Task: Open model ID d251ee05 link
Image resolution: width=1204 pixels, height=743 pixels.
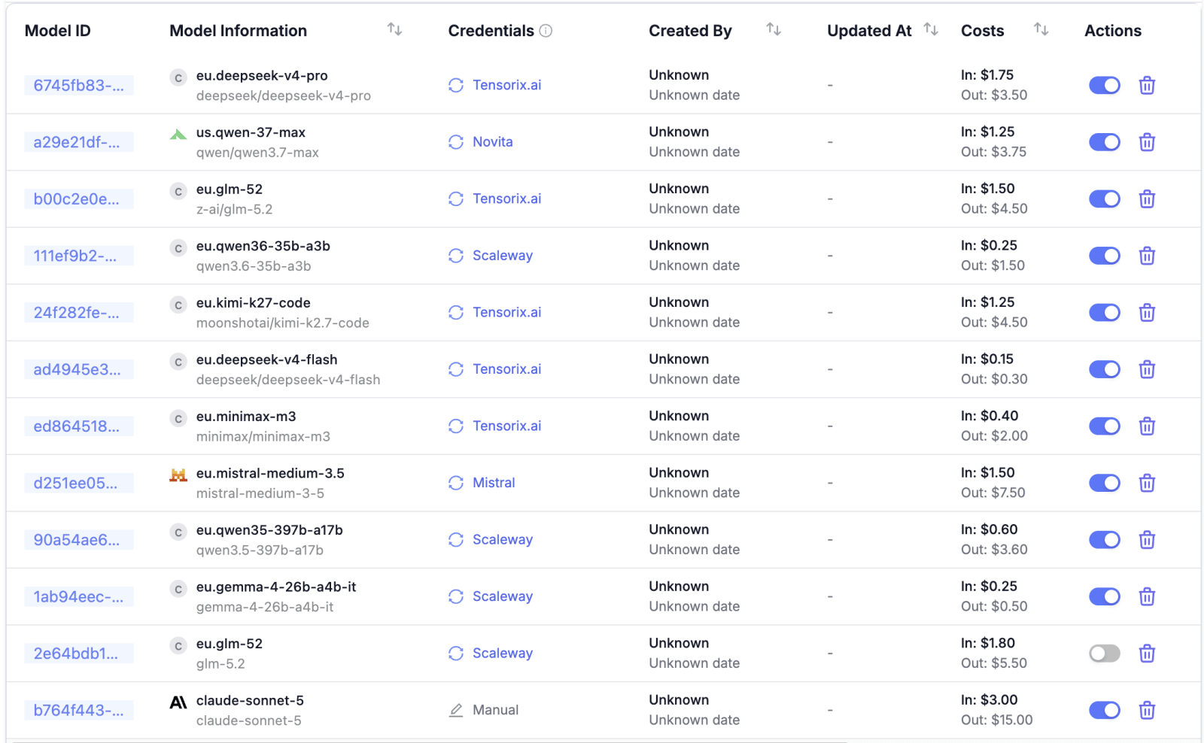Action: coord(79,483)
